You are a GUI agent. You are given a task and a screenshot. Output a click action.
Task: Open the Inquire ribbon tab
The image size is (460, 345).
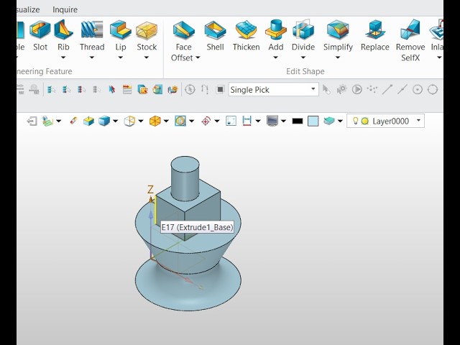[65, 9]
